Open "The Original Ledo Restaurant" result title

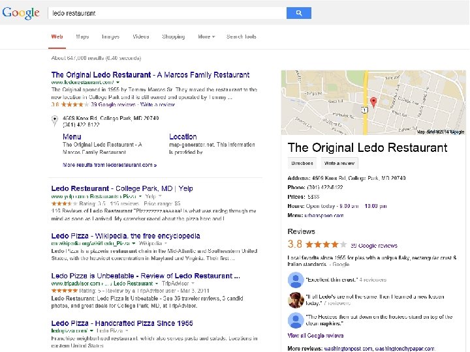[150, 74]
